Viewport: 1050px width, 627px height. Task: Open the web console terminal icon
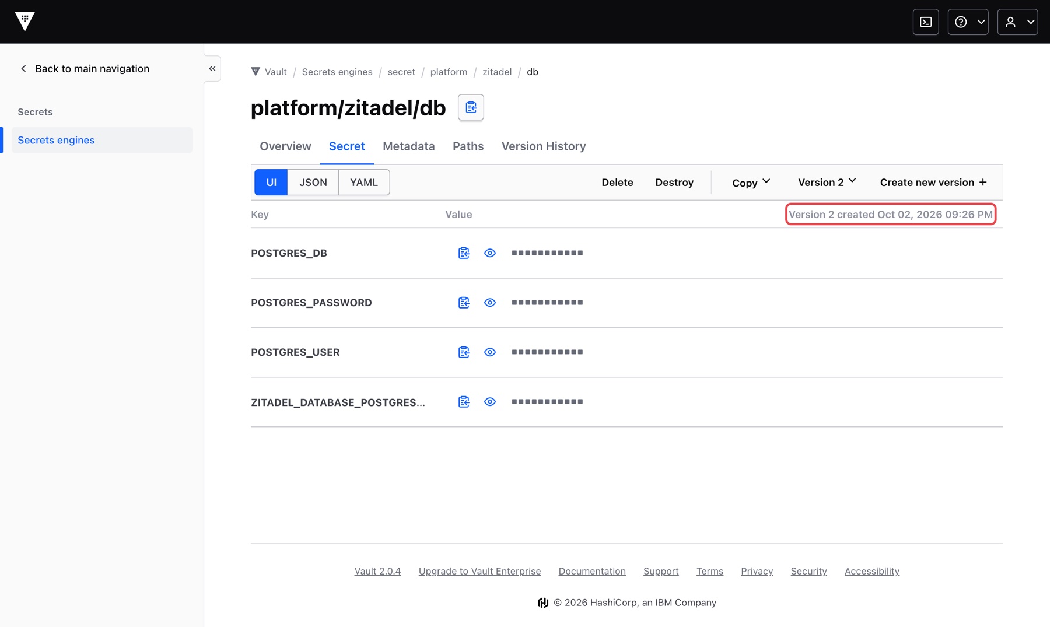coord(926,22)
